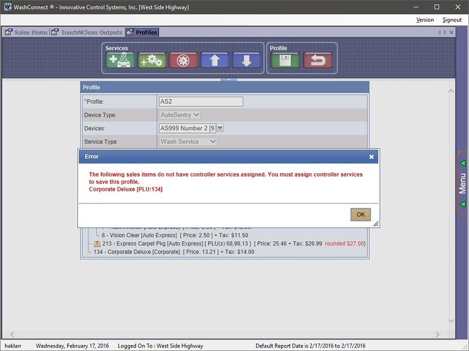Open the Version menu
469x351 pixels.
(x=425, y=20)
